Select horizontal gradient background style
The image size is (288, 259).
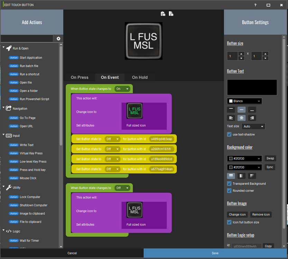pyautogui.click(x=241, y=176)
